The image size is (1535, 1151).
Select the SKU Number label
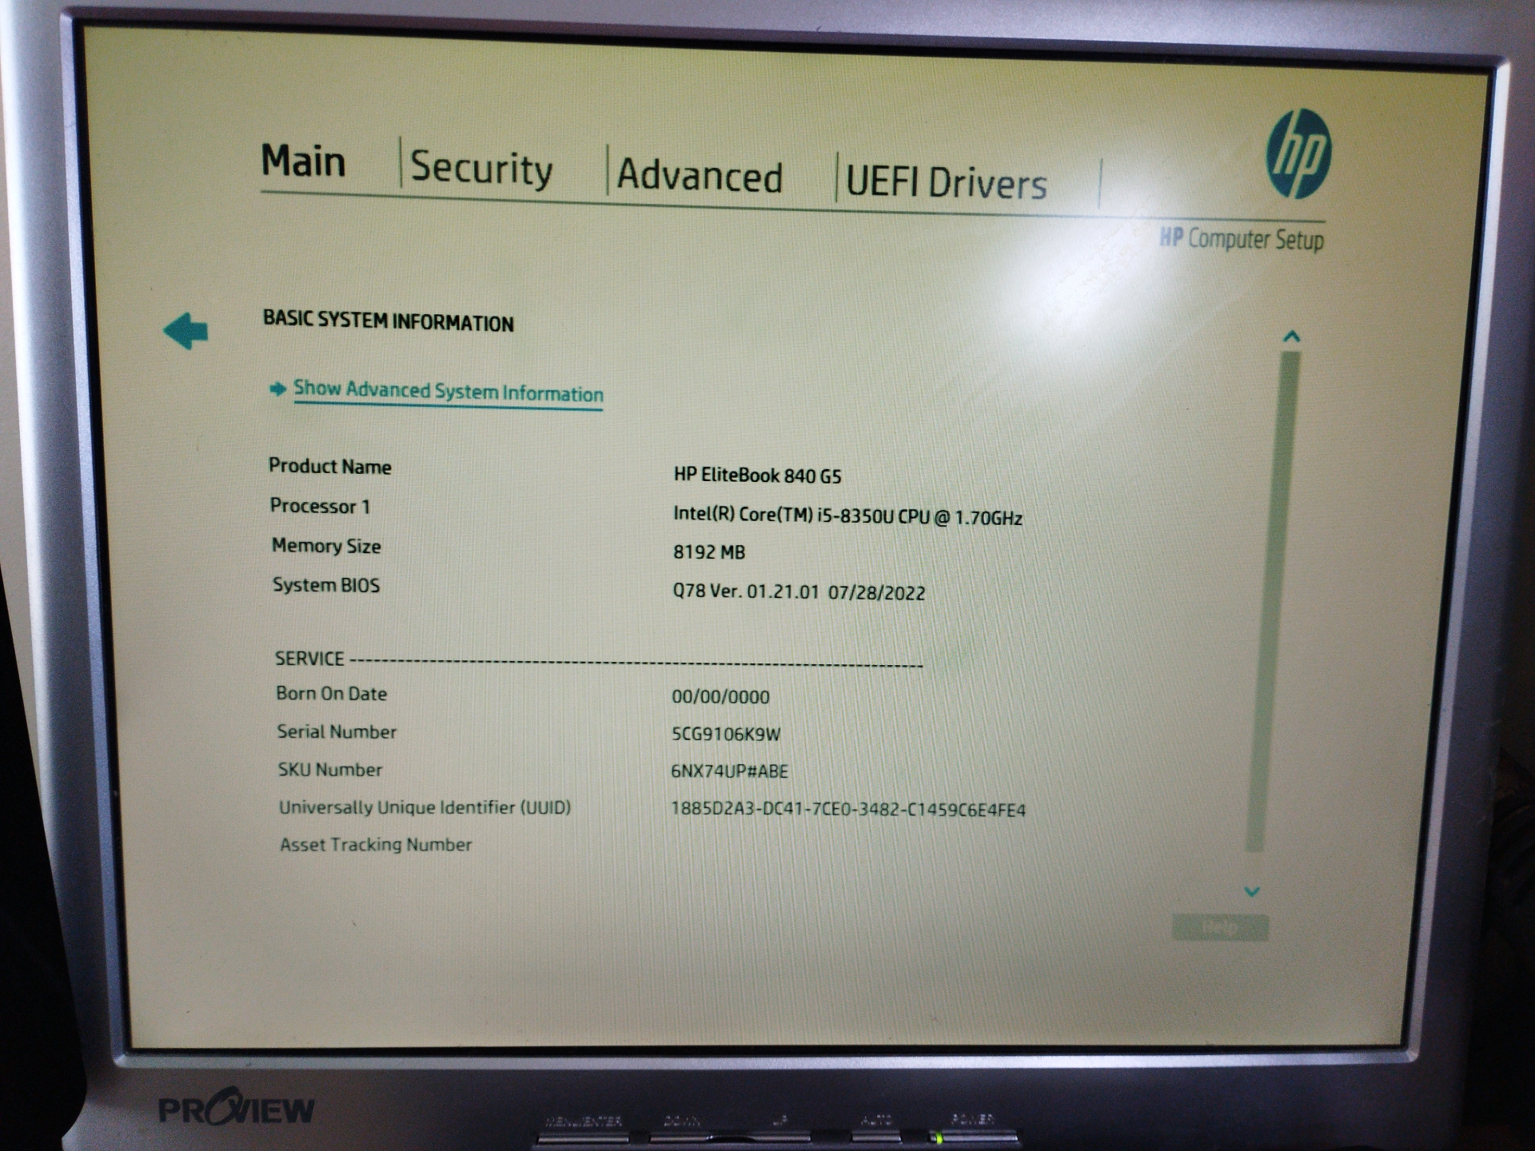pyautogui.click(x=330, y=769)
